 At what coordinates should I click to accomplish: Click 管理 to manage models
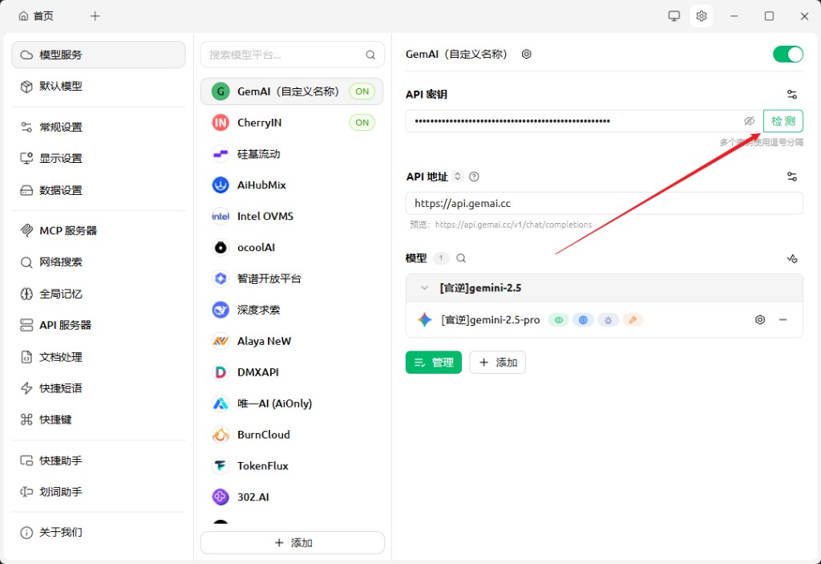(433, 362)
